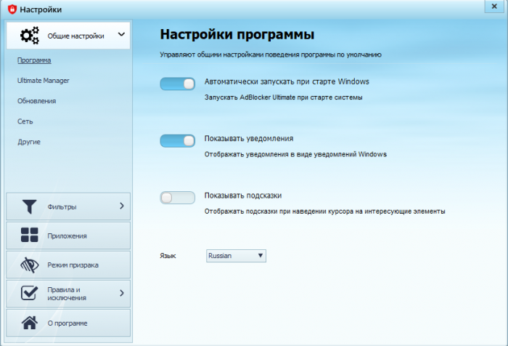Open the Другие settings section
Viewport: 508px width, 346px height.
29,141
